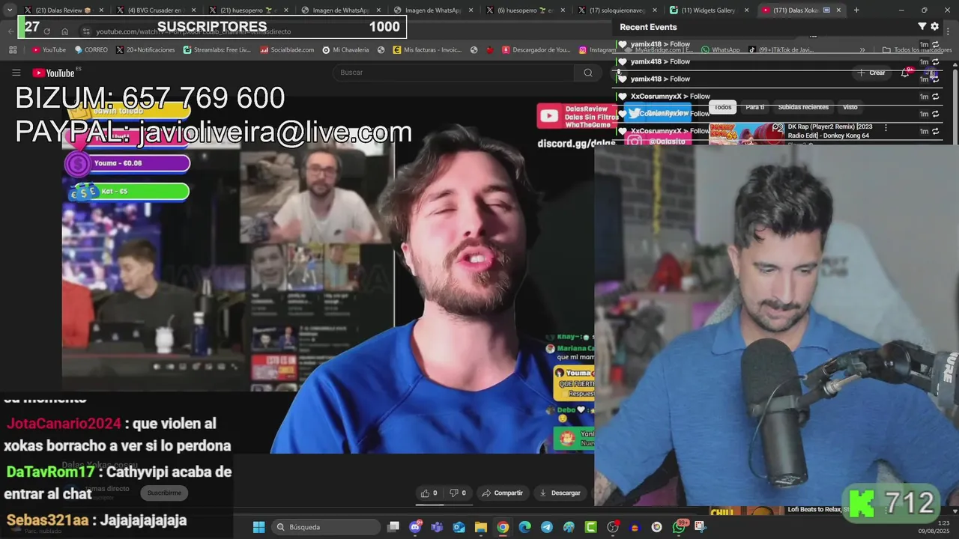
Task: Open the DK Rap Donkey Kong thumbnail
Action: pos(746,133)
